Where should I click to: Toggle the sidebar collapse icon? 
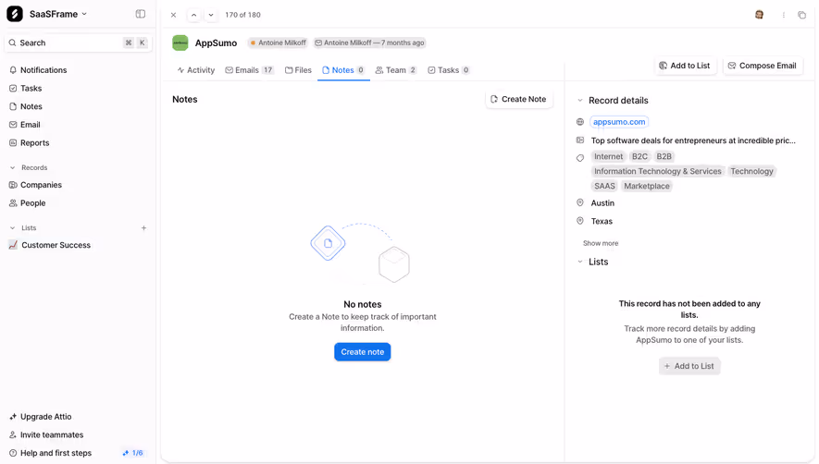[141, 14]
